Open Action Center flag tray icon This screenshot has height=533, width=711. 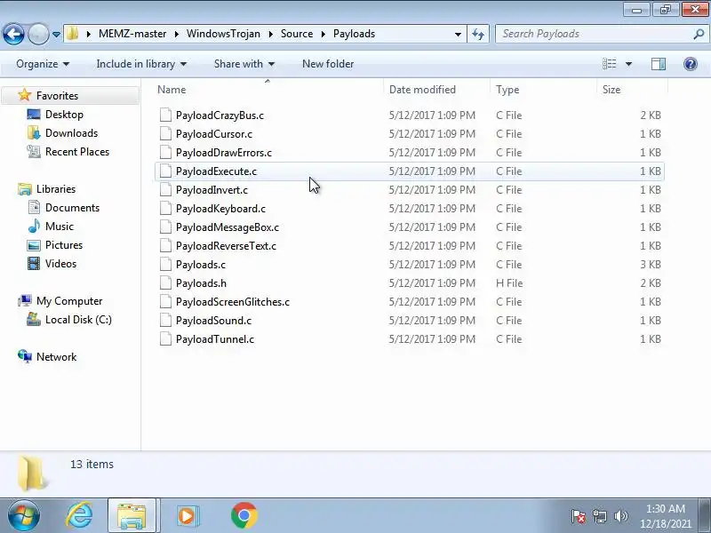click(579, 516)
